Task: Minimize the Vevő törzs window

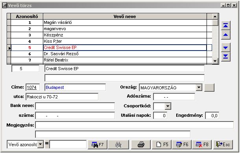Action: [x=223, y=5]
